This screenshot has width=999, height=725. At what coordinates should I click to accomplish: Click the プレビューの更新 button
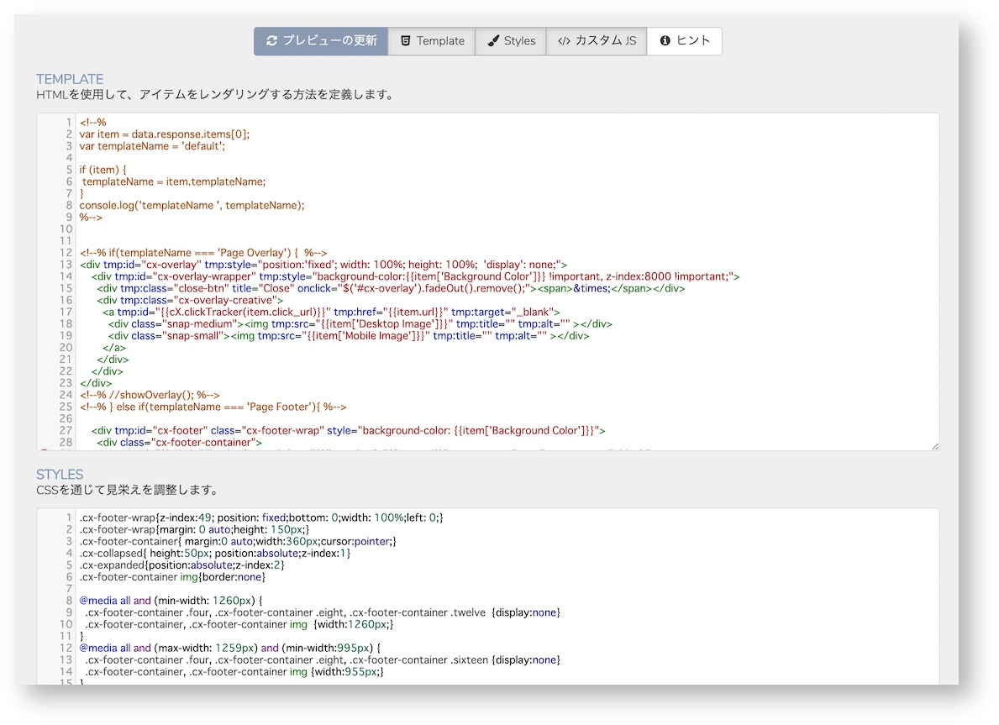[320, 41]
